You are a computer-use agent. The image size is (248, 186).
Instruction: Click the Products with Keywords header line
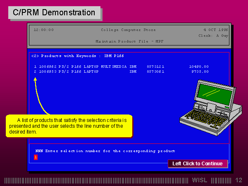click(x=77, y=55)
